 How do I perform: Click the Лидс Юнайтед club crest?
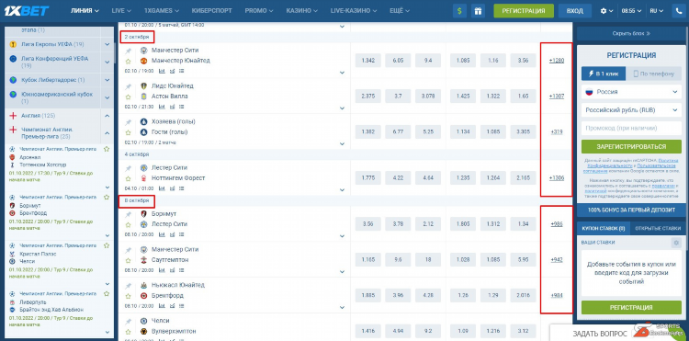pyautogui.click(x=143, y=86)
